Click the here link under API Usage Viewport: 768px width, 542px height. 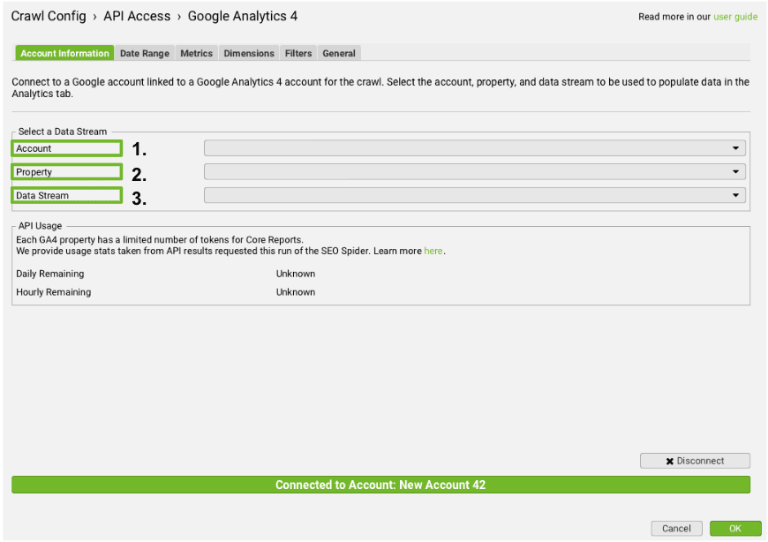[433, 252]
